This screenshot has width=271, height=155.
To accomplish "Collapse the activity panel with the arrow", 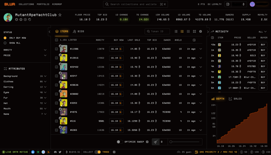I will tap(208, 32).
